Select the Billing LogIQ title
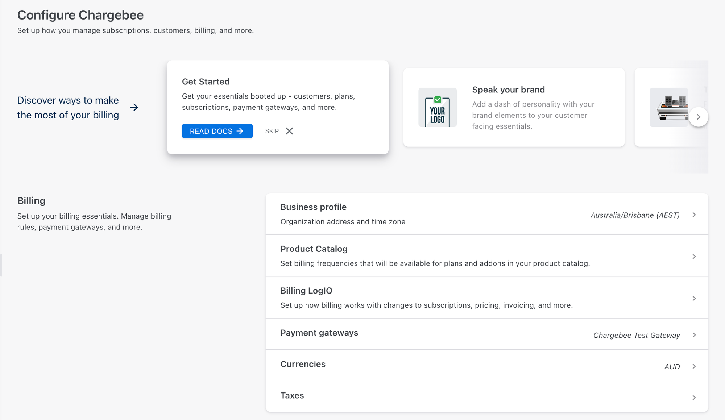This screenshot has width=725, height=420. (x=306, y=291)
